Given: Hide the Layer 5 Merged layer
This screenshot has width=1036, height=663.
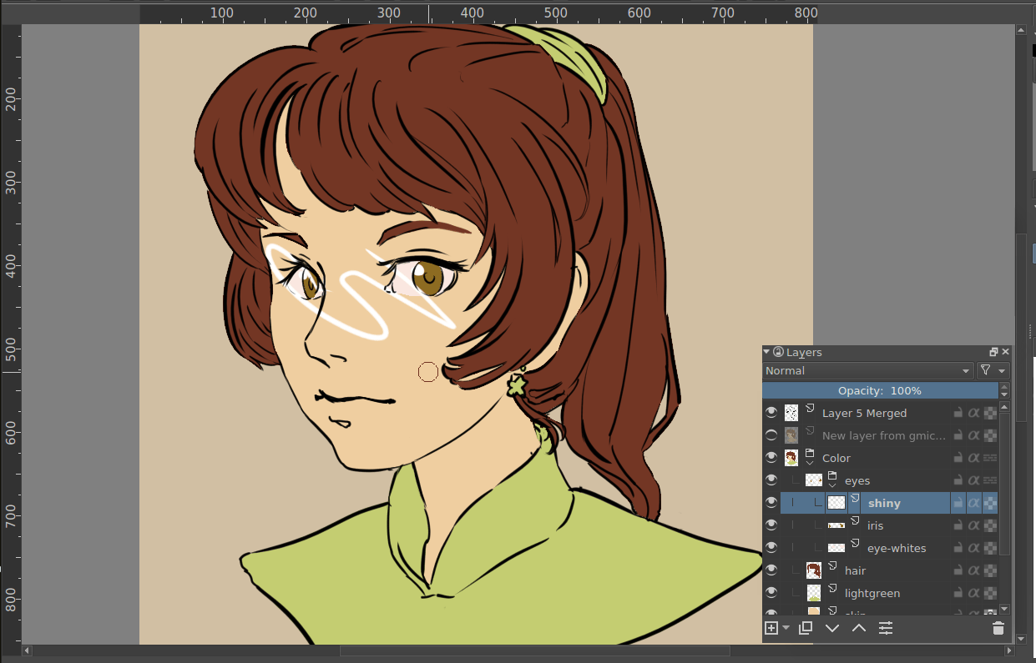Looking at the screenshot, I should 771,413.
